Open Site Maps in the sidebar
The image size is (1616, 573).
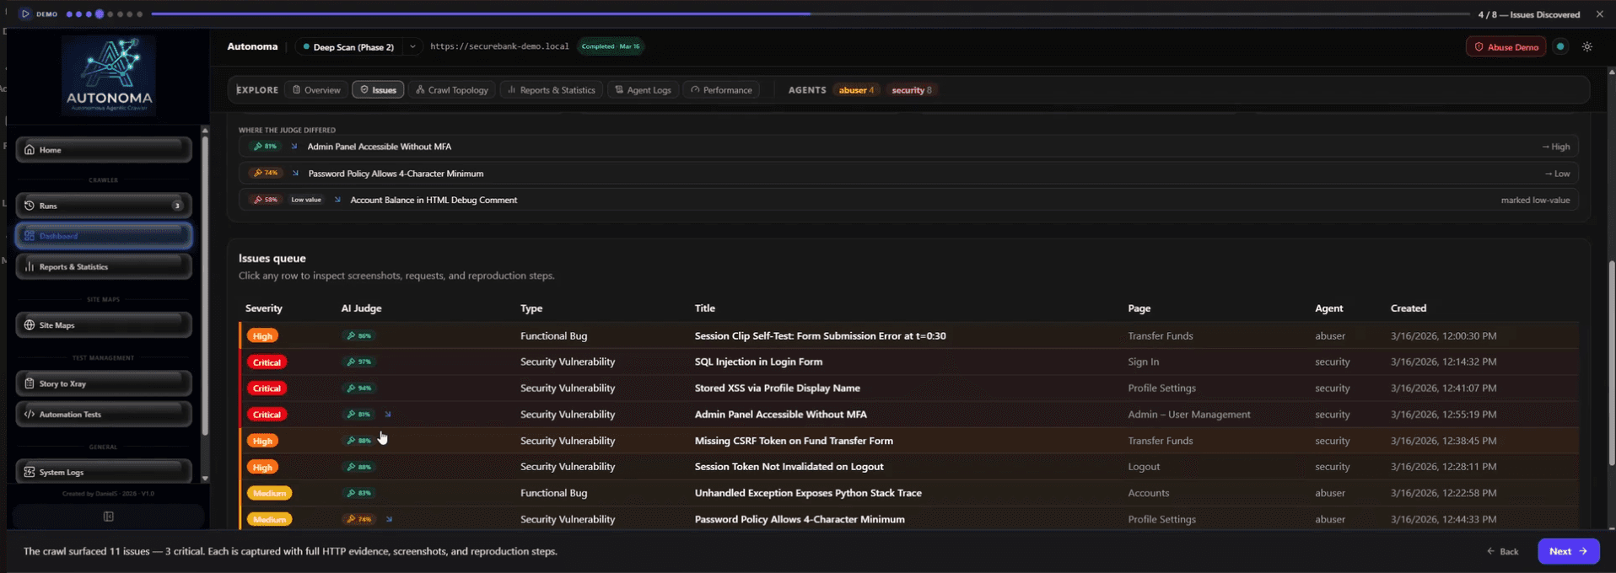pos(104,325)
